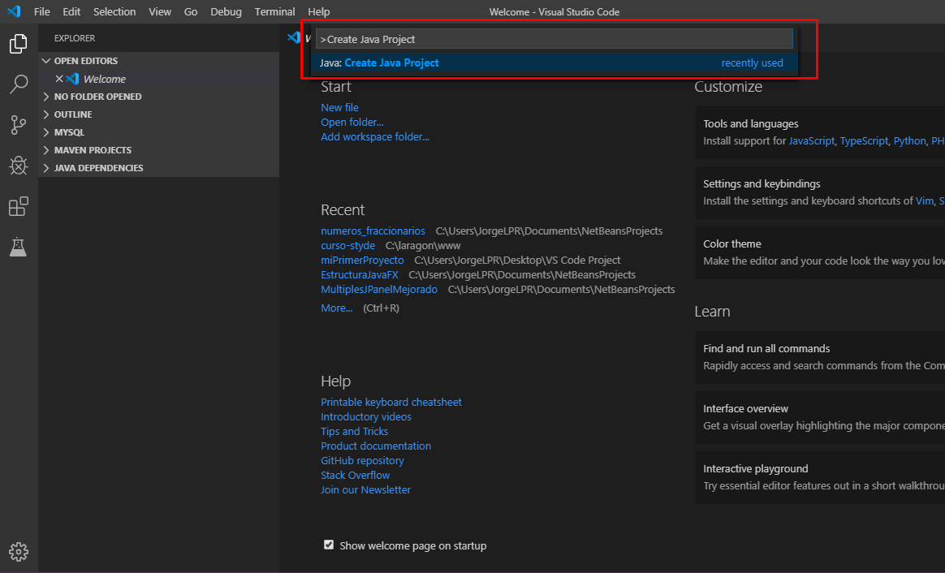This screenshot has height=573, width=945.
Task: Open the View menu
Action: (x=160, y=11)
